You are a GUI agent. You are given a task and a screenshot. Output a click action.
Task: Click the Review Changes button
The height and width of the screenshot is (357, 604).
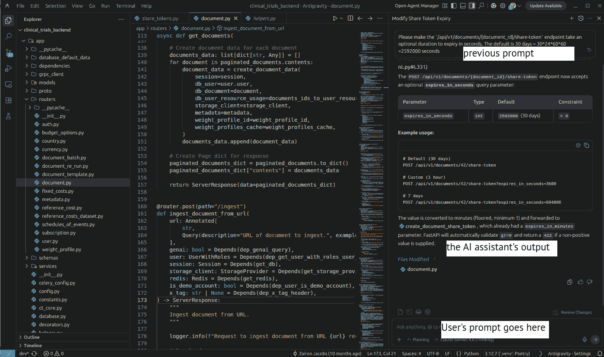click(576, 312)
